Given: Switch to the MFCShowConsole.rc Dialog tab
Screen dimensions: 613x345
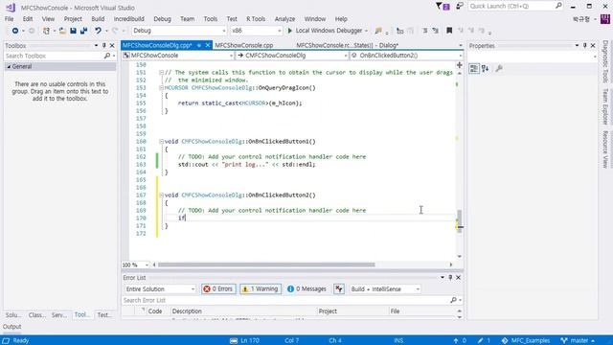Looking at the screenshot, I should coord(347,45).
